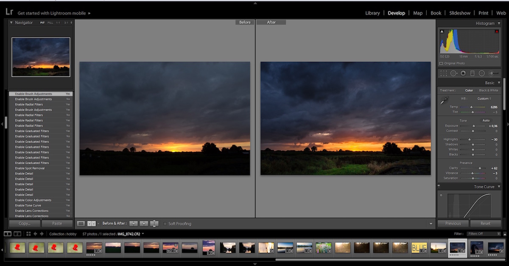Switch to the Library module

tap(372, 13)
